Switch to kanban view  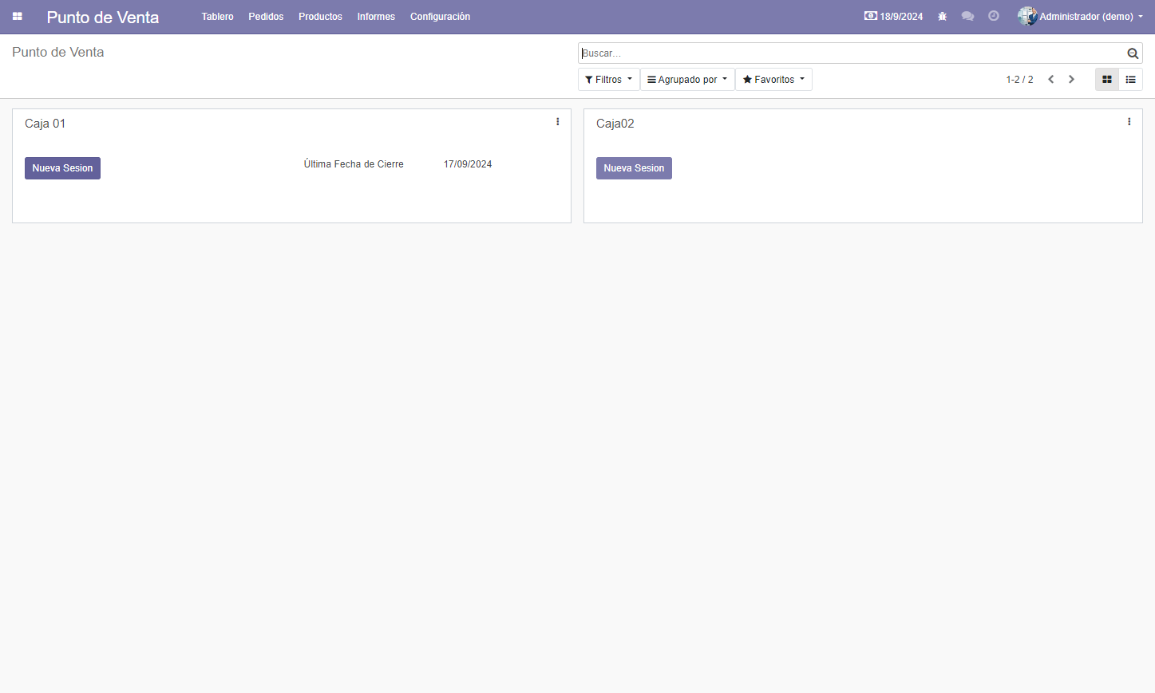[x=1107, y=80]
